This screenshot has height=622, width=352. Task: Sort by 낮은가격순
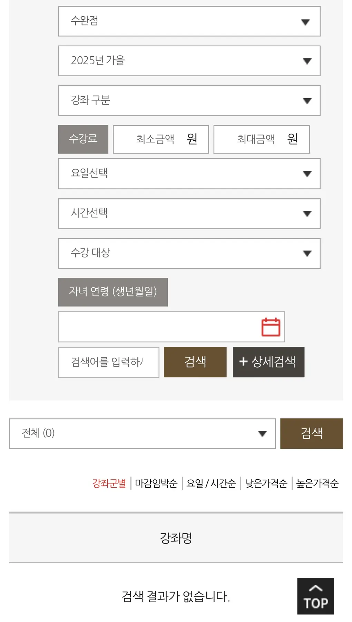pyautogui.click(x=266, y=483)
